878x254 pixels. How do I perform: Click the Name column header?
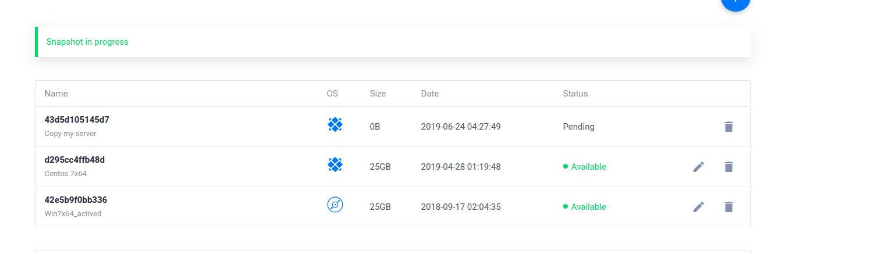56,94
